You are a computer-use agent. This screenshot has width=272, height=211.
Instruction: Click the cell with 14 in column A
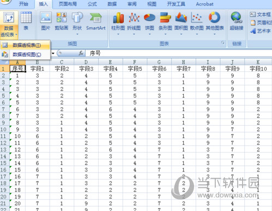pyautogui.click(x=17, y=163)
